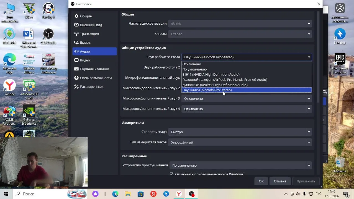Open the Windows Start menu
Screen dimensions: 354x199
coord(6,194)
